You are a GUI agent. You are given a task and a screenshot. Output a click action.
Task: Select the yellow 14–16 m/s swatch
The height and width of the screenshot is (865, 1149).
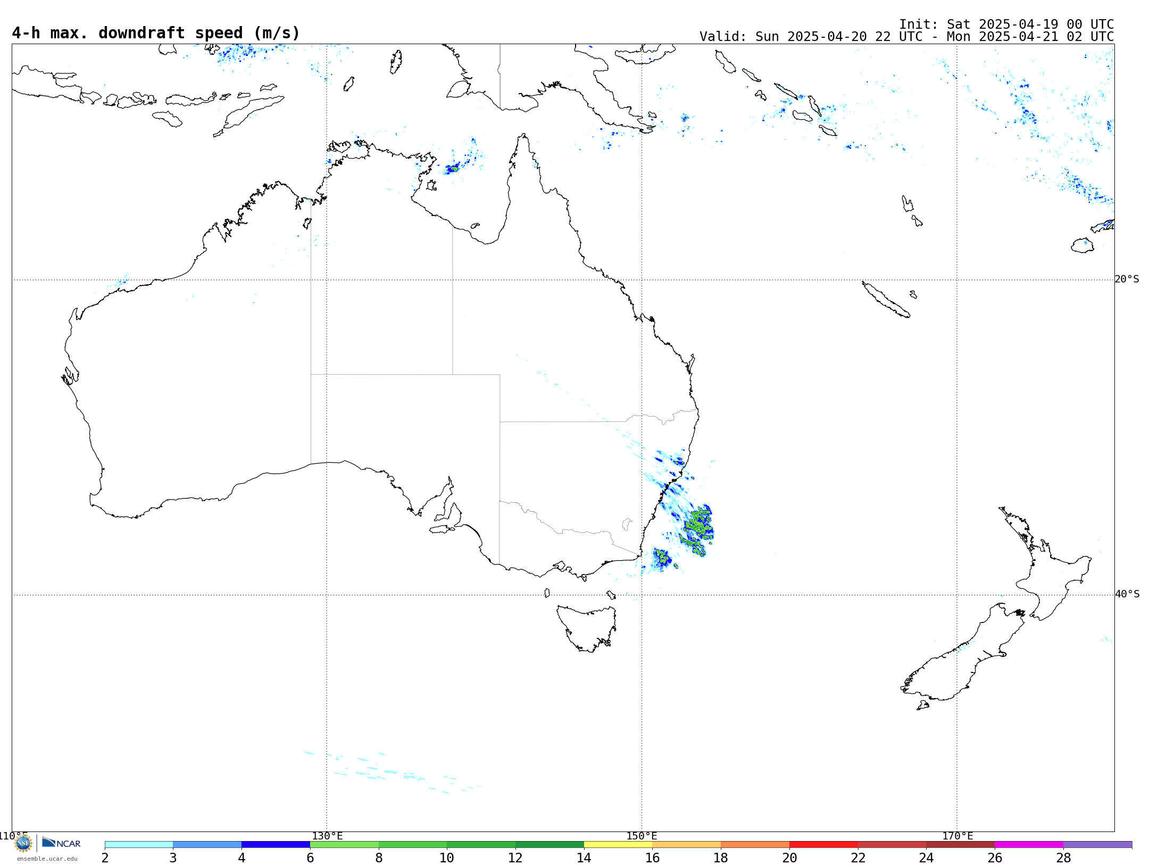618,845
